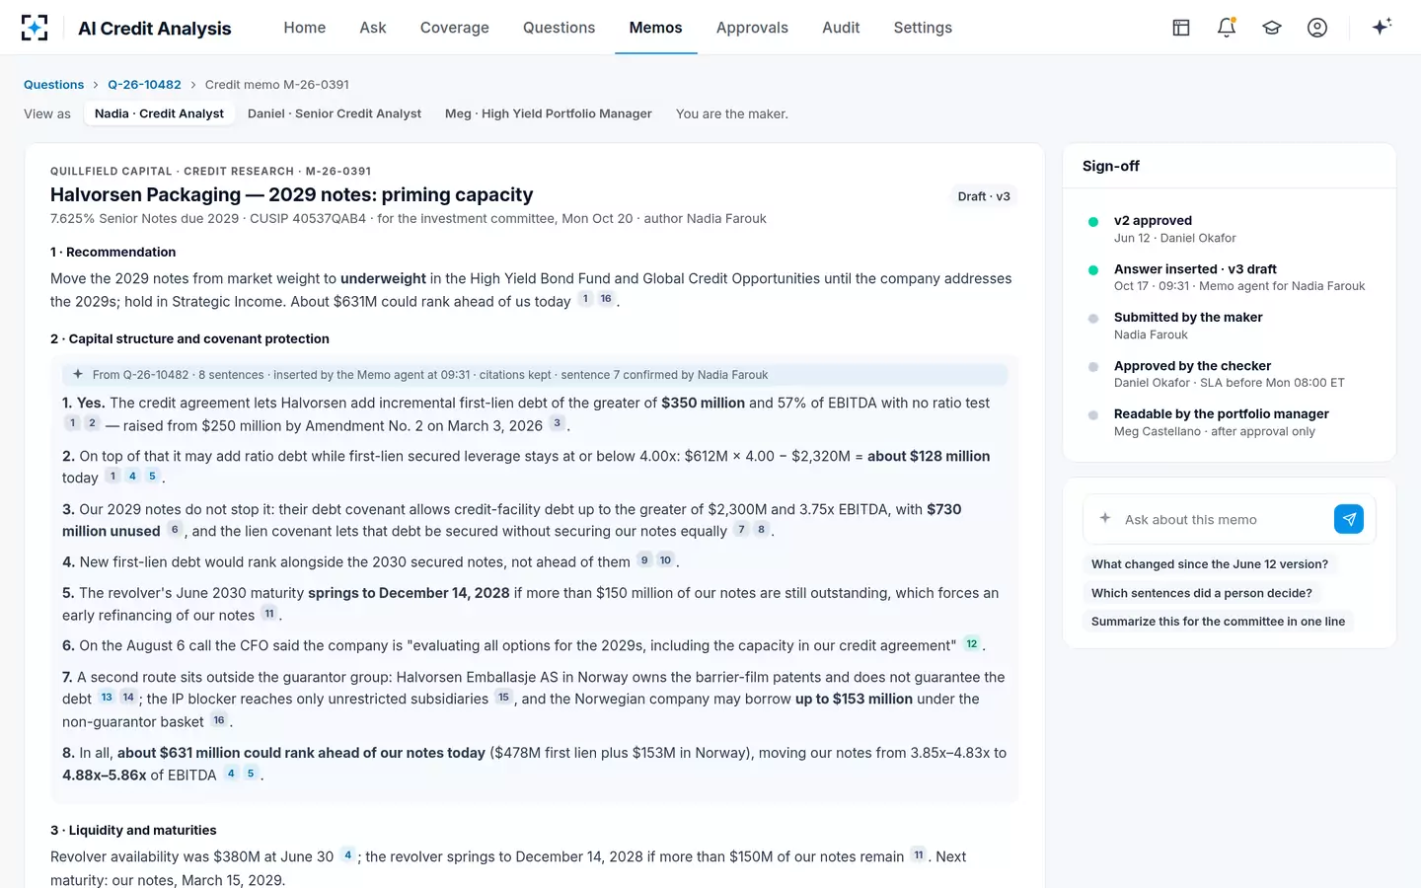This screenshot has width=1421, height=888.
Task: Open Q-26-10482 breadcrumb link
Action: [144, 85]
